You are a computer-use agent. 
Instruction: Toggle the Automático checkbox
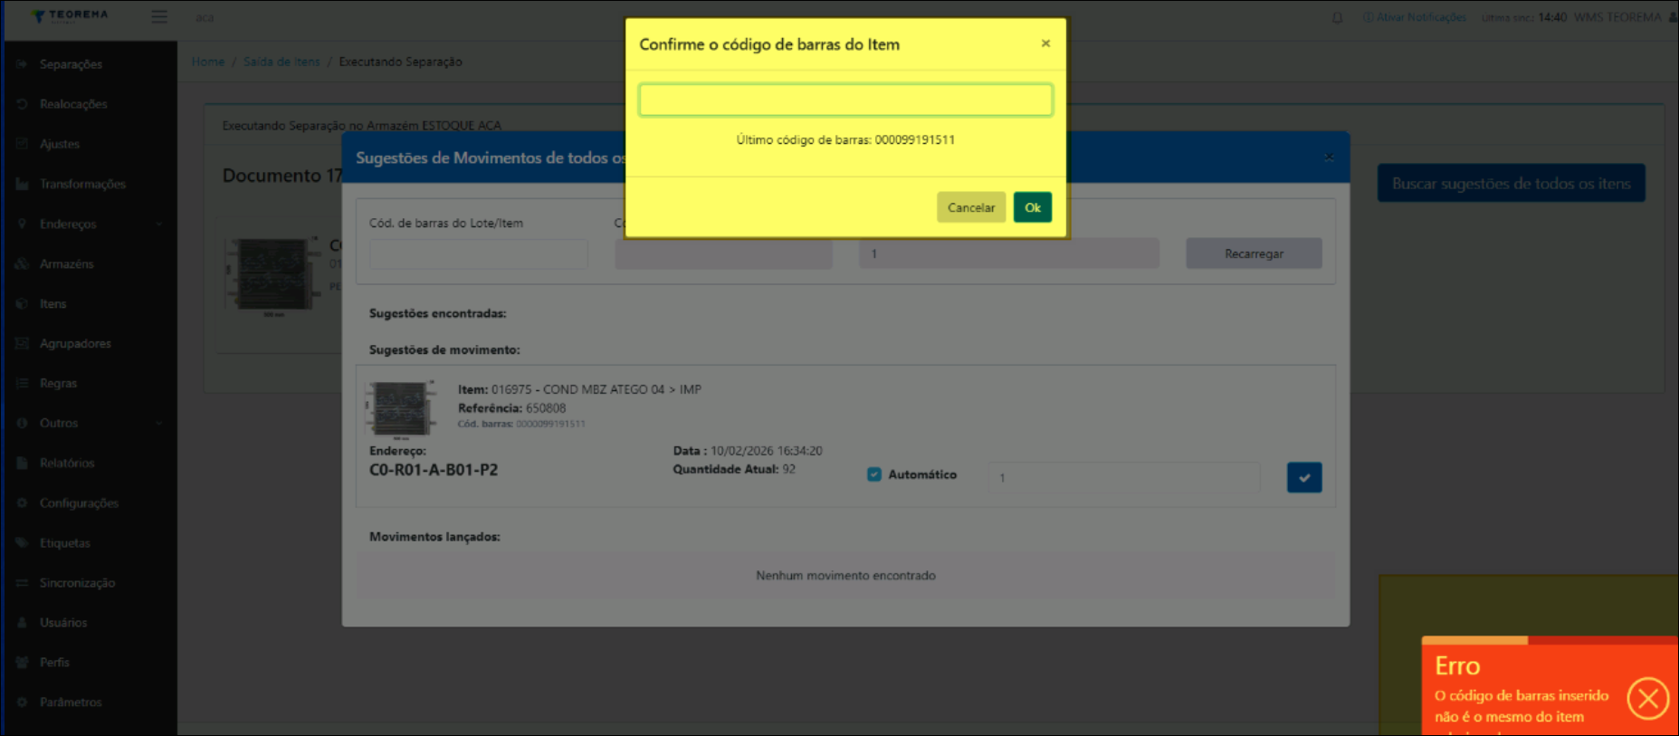[x=874, y=474]
